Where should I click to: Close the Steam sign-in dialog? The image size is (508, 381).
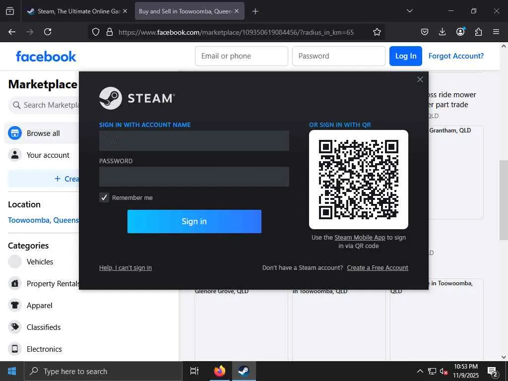click(x=420, y=80)
